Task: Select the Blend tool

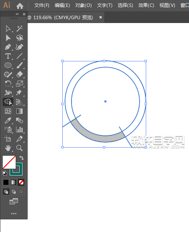Action: [20, 120]
